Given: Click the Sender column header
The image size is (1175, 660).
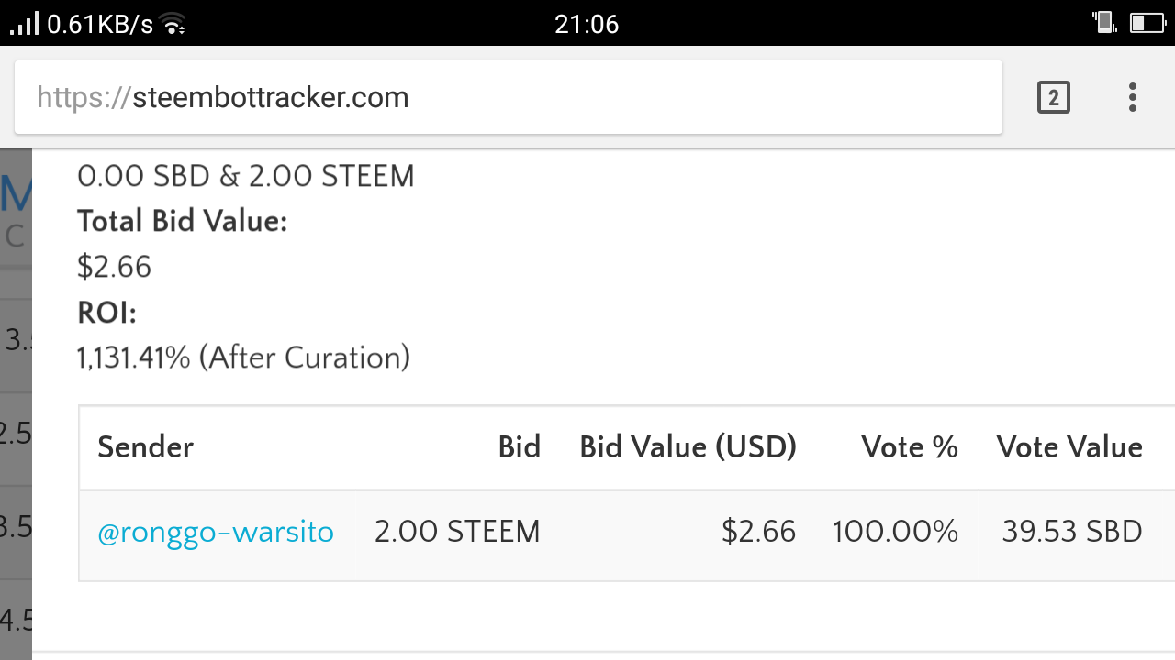Looking at the screenshot, I should coord(145,447).
